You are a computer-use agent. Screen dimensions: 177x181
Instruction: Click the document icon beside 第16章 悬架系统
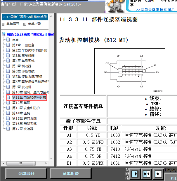8,123
